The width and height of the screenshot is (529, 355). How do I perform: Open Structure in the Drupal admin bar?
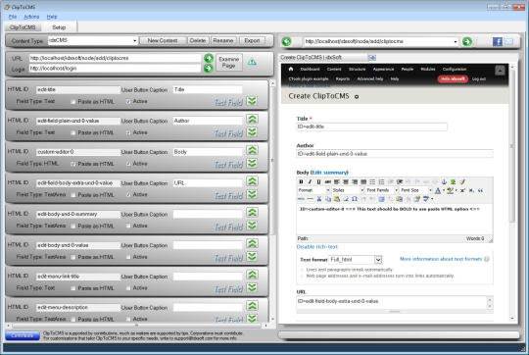[357, 69]
